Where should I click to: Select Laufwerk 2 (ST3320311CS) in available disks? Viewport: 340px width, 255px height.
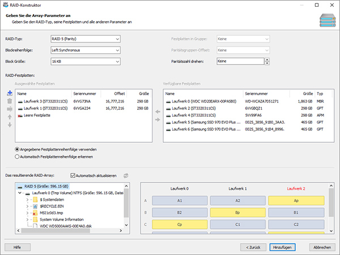click(x=248, y=108)
